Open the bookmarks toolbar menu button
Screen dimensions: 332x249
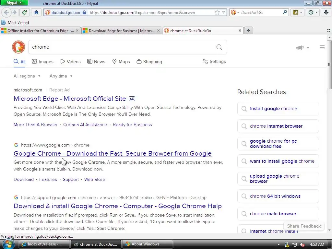[297, 12]
